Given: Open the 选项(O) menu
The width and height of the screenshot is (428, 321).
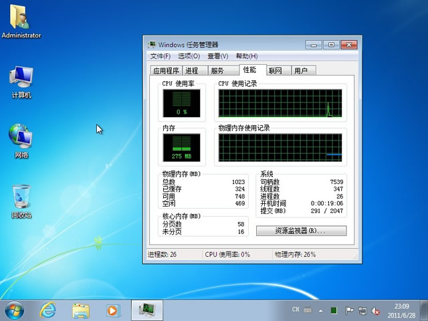Looking at the screenshot, I should coord(189,56).
